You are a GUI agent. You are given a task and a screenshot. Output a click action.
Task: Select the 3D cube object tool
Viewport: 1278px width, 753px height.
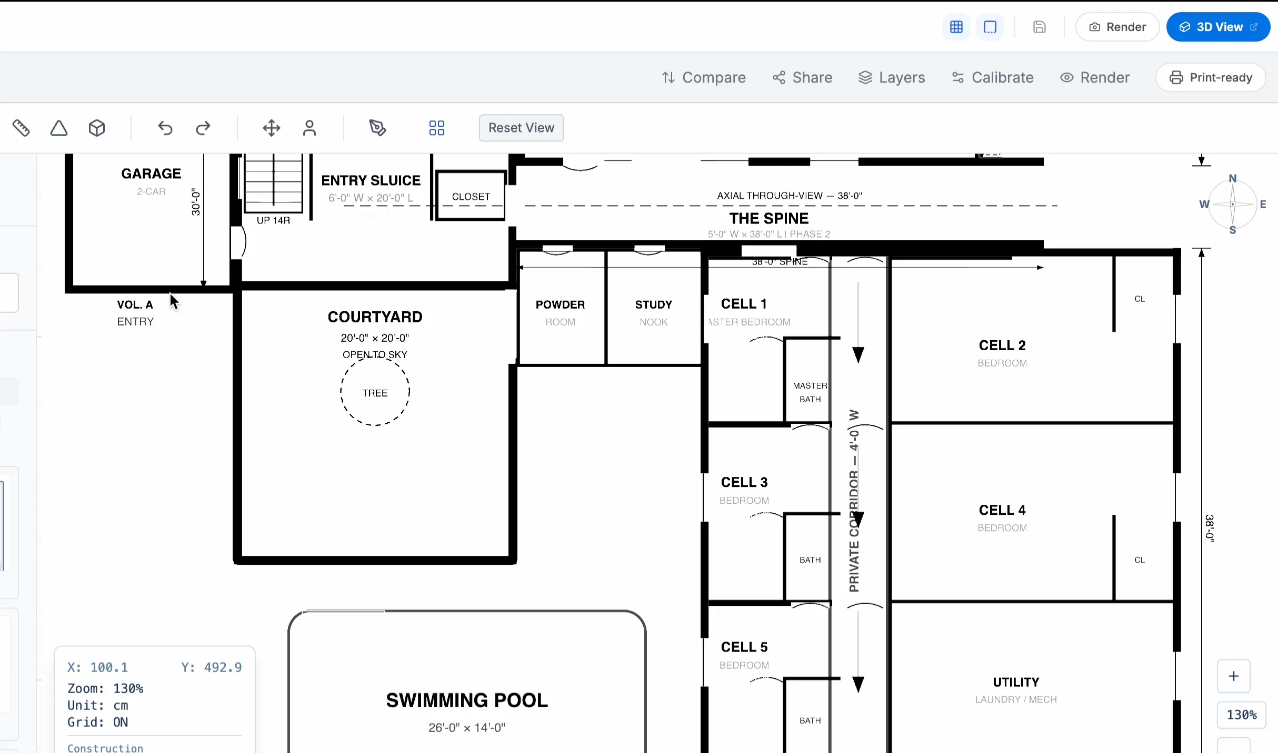[x=97, y=128]
